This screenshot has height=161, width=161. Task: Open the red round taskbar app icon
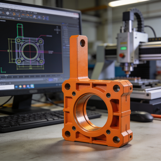click(24, 86)
